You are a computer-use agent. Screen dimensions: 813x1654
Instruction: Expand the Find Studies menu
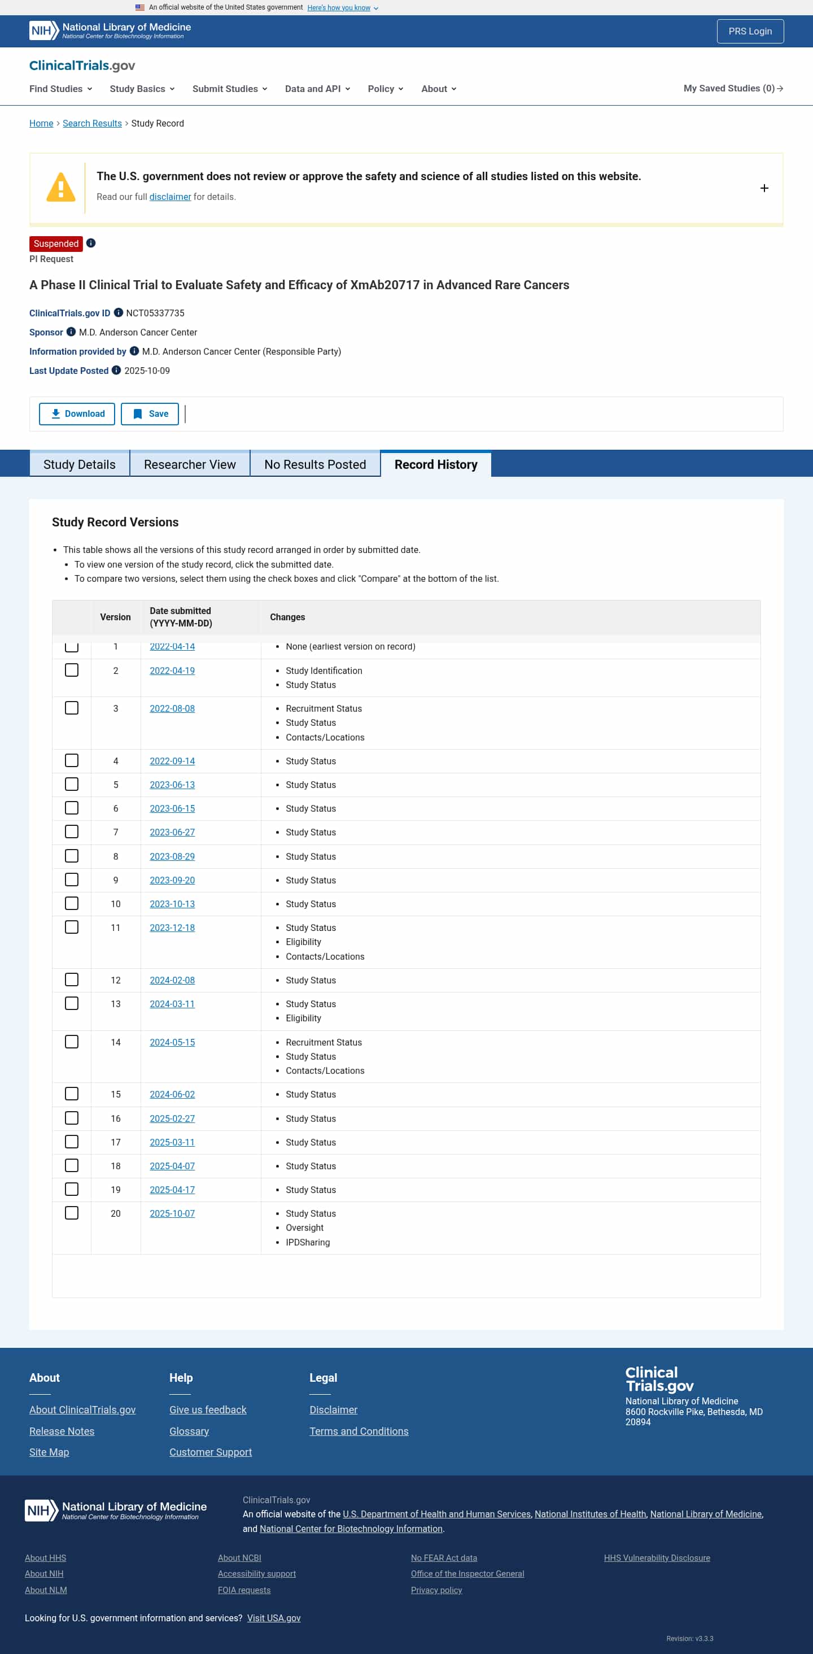(61, 89)
